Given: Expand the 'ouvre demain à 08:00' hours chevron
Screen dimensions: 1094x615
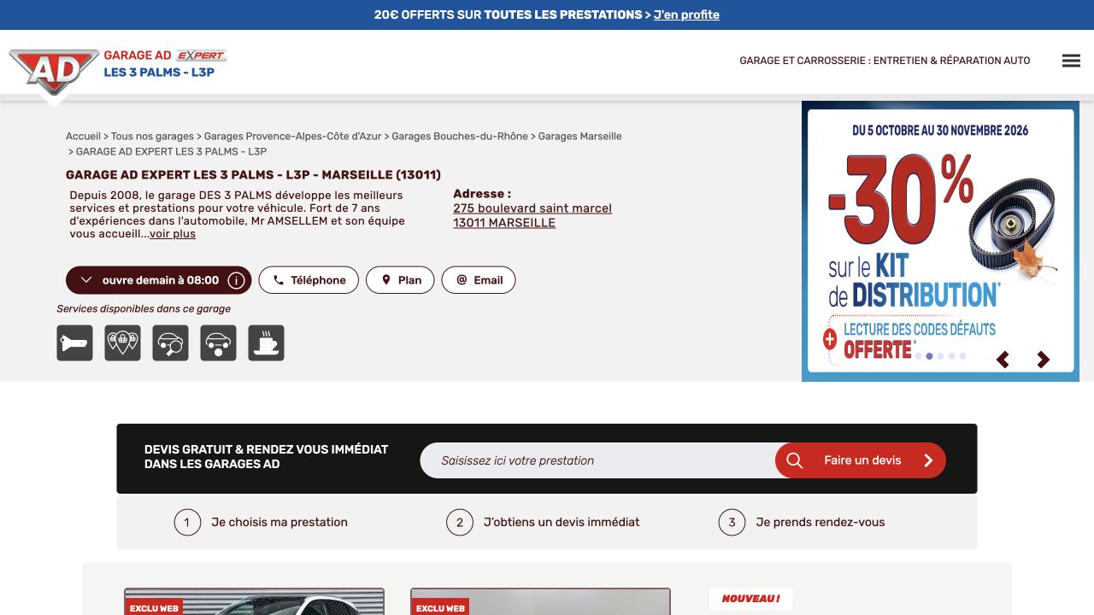Looking at the screenshot, I should tap(85, 280).
